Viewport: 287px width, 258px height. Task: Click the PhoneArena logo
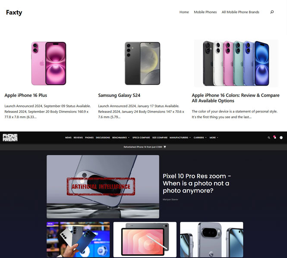(x=10, y=137)
